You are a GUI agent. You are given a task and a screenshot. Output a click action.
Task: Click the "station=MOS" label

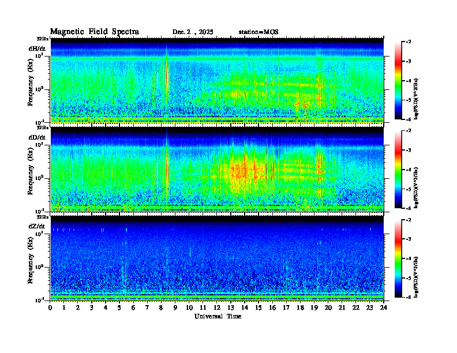[259, 32]
